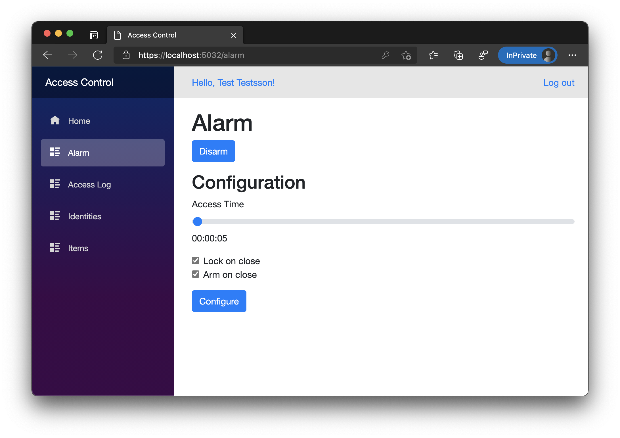620x438 pixels.
Task: Open a new browser tab
Action: [253, 35]
